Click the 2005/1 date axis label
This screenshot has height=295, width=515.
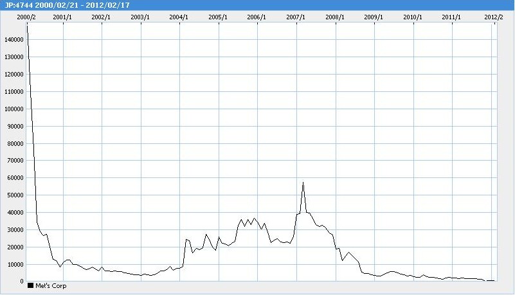[218, 17]
